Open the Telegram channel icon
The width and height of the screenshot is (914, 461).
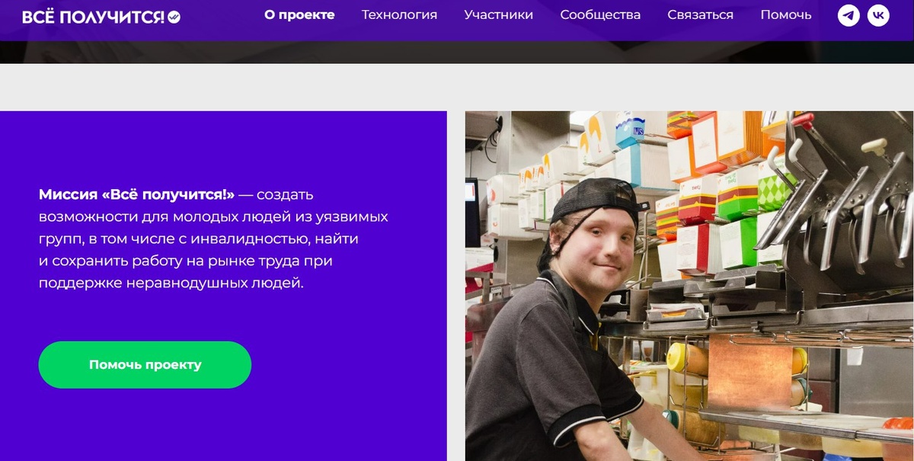[848, 15]
